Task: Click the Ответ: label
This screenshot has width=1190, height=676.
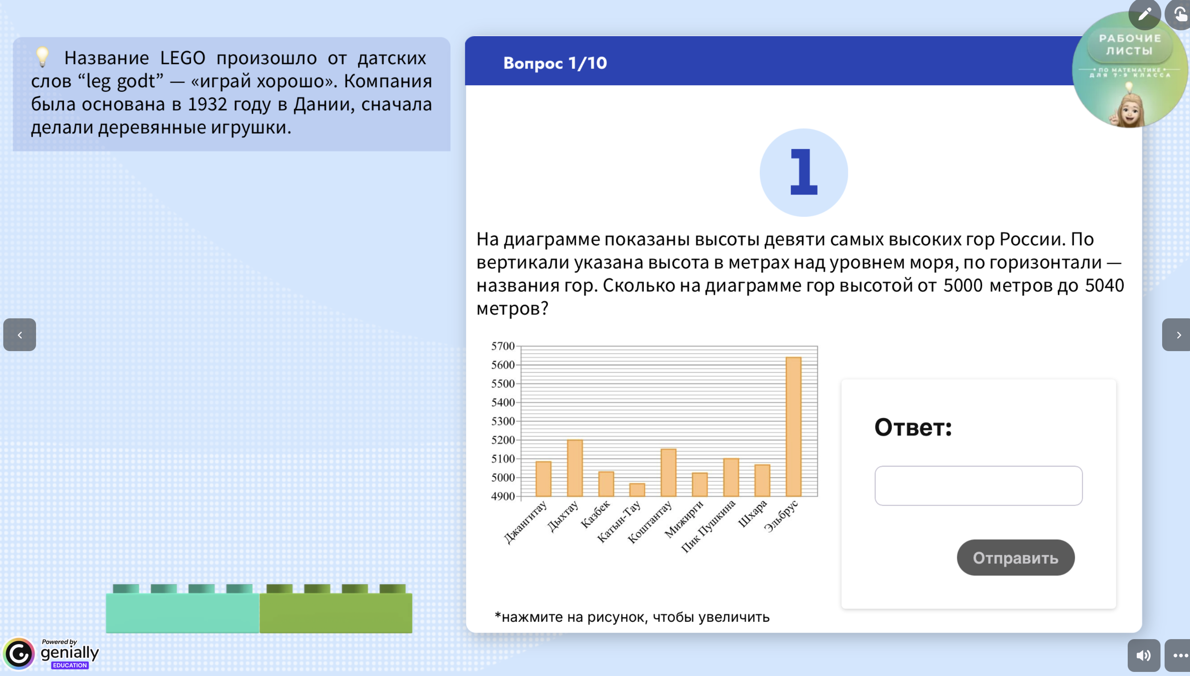Action: click(x=913, y=427)
